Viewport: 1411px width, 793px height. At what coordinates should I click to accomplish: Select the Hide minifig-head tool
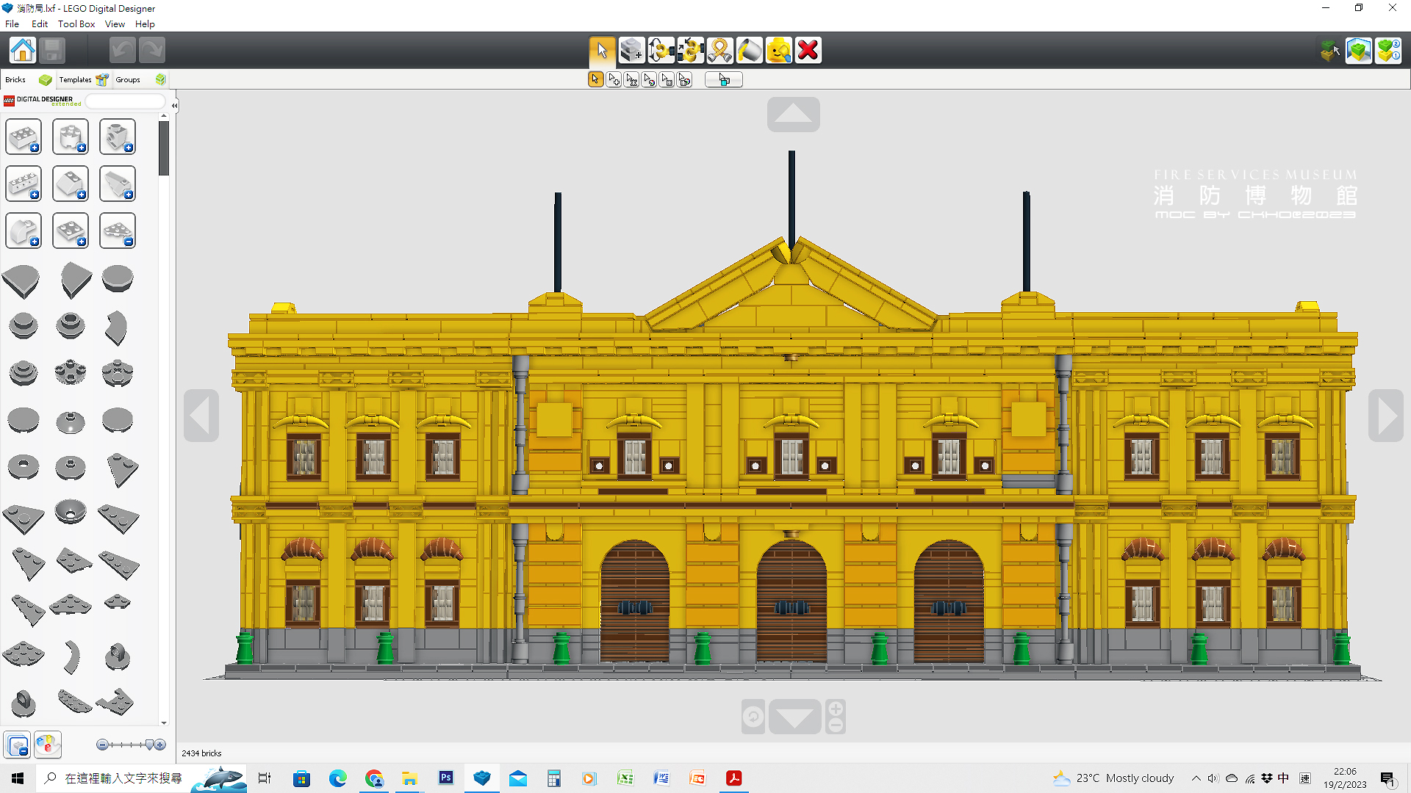point(778,51)
